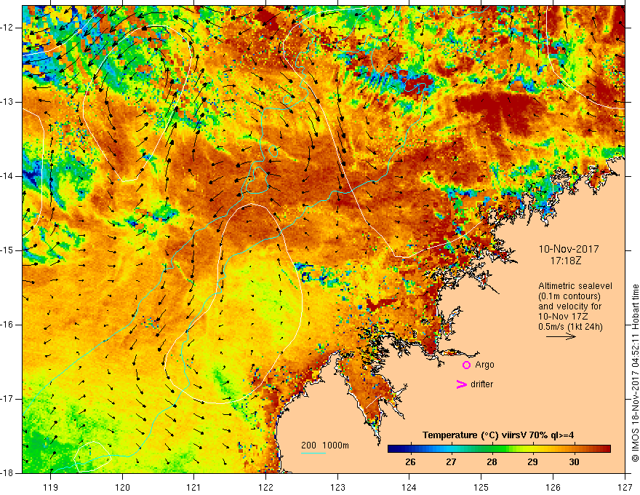Viewport: 640px width, 495px height.
Task: Click the magenta drifter arrowhead legend symbol
Action: point(461,384)
